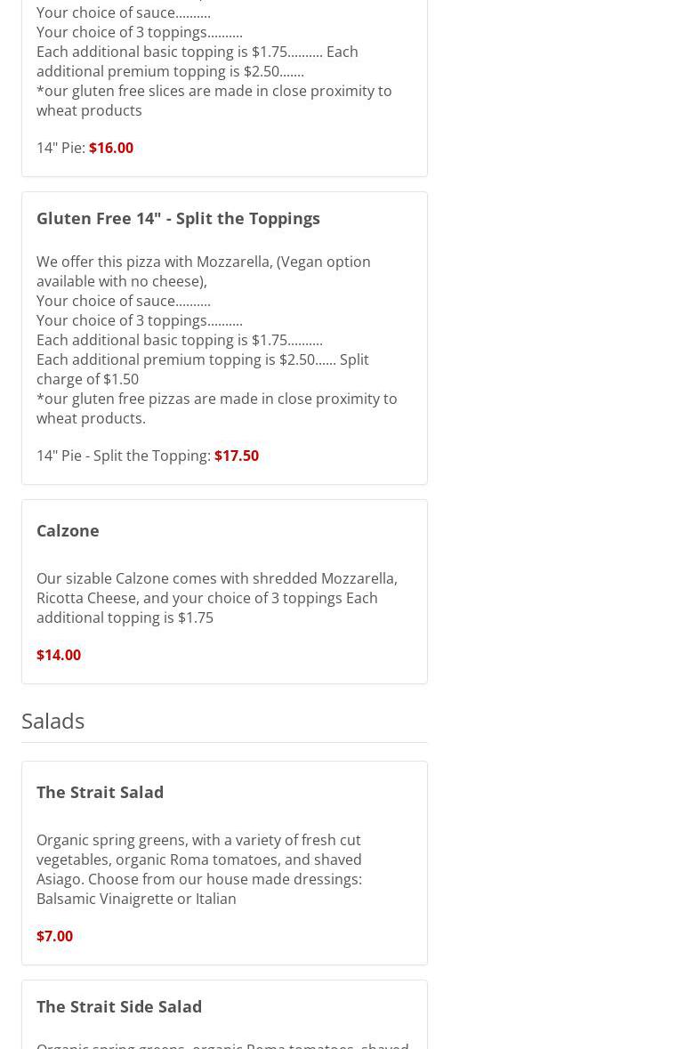
Task: Click the Salads section heading
Action: (x=53, y=721)
